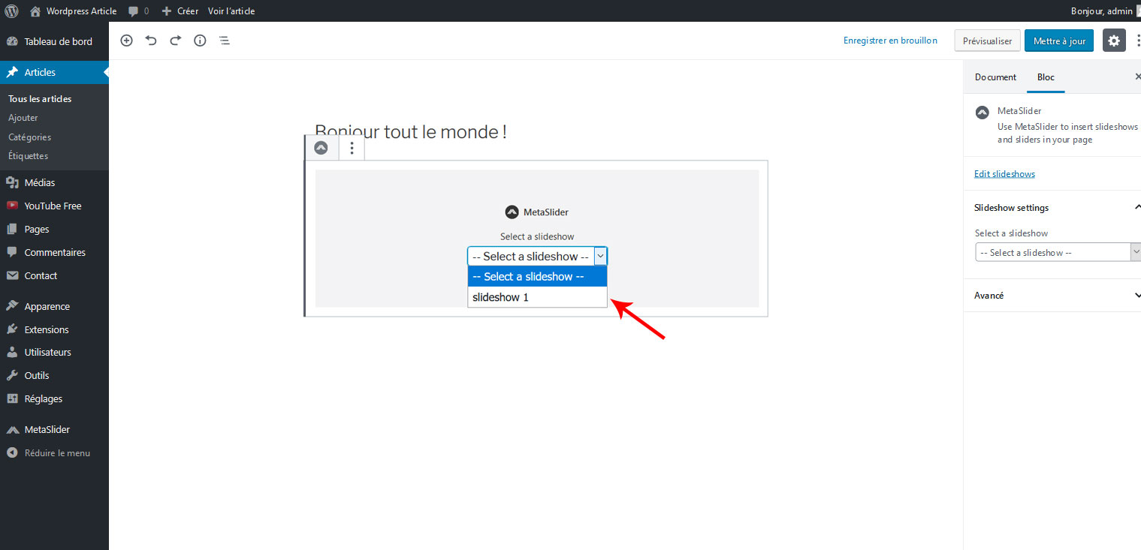1141x550 pixels.
Task: Click Voir l'article in admin bar
Action: [x=231, y=11]
